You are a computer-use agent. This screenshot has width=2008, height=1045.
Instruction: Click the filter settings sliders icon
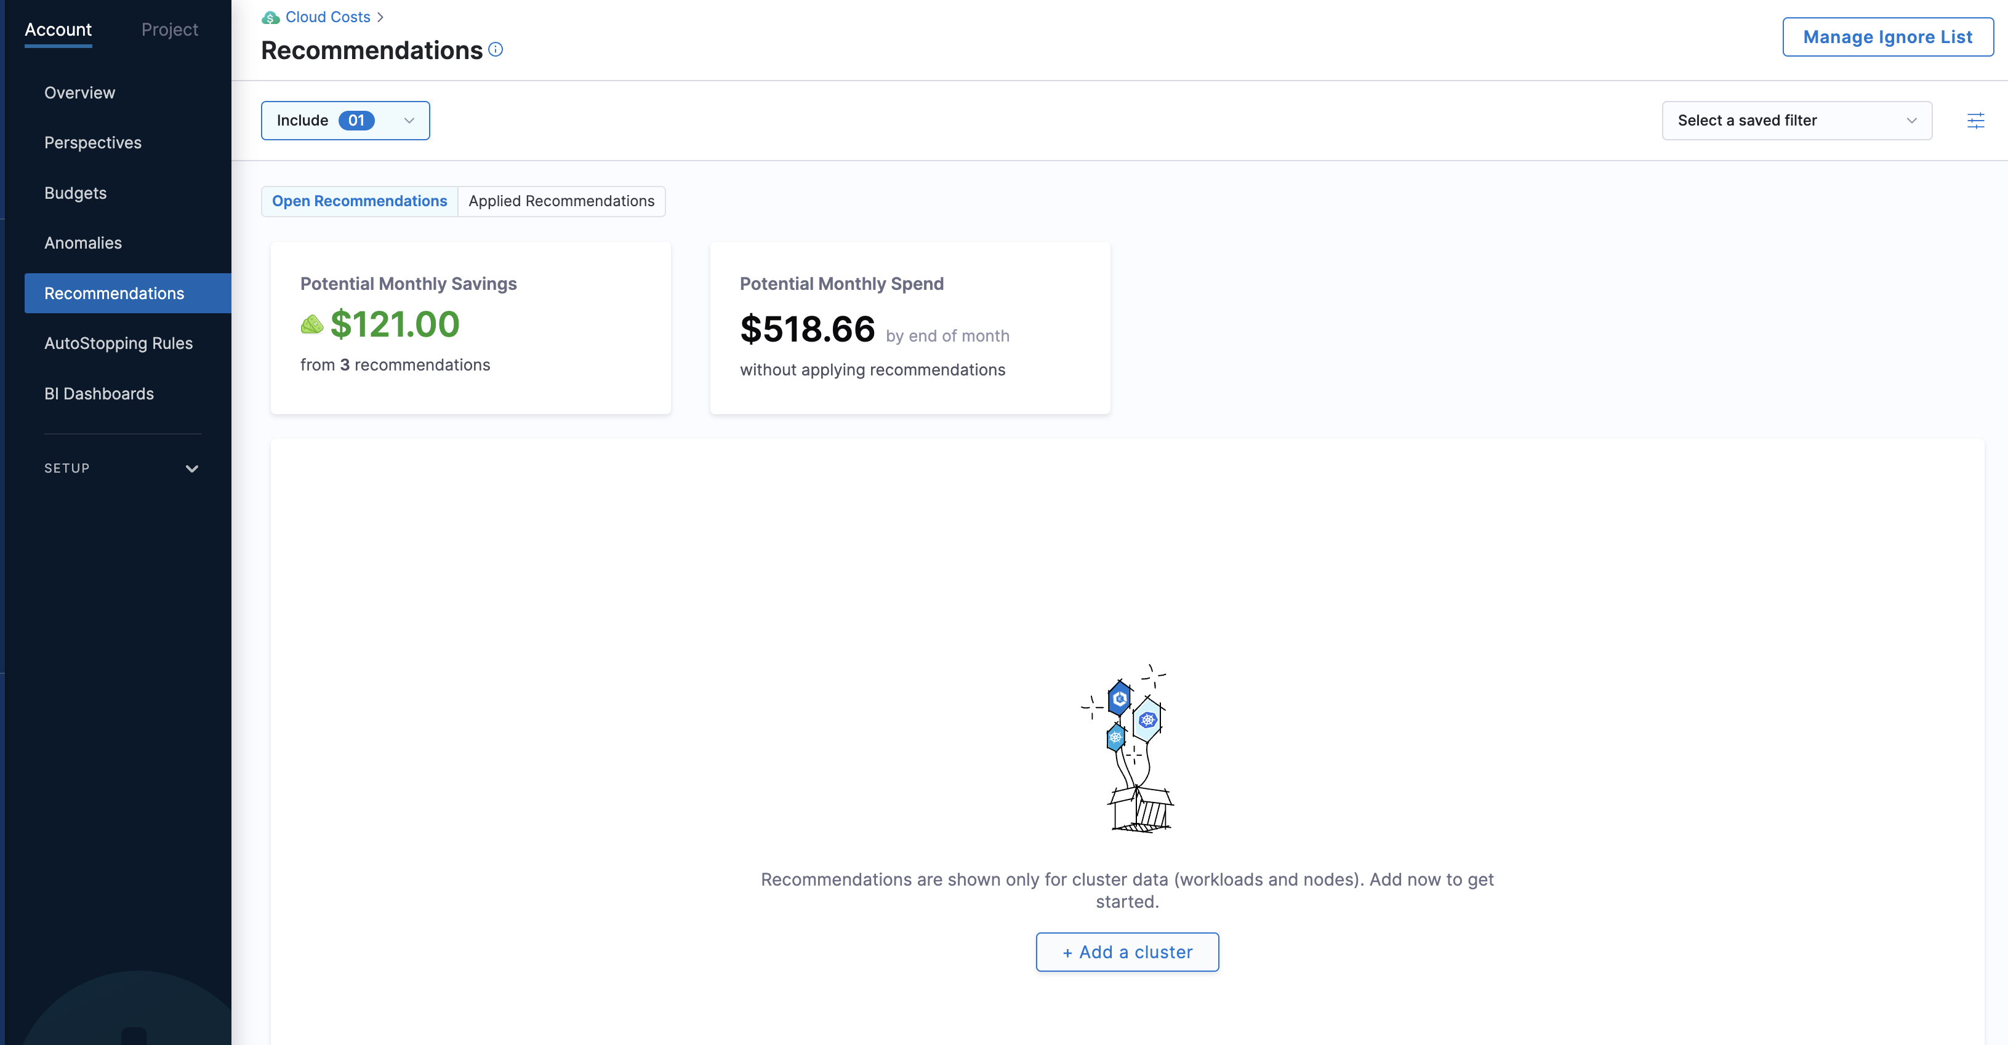(x=1975, y=121)
